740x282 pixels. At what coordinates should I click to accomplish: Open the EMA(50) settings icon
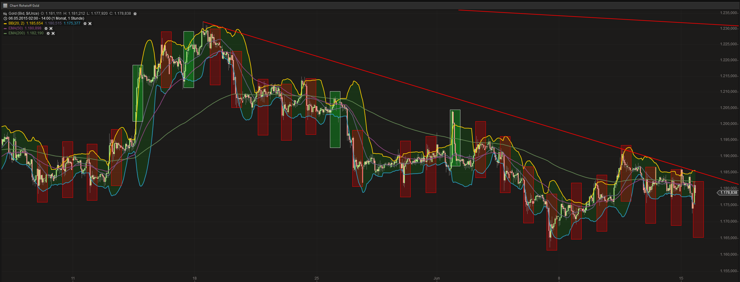[x=46, y=28]
